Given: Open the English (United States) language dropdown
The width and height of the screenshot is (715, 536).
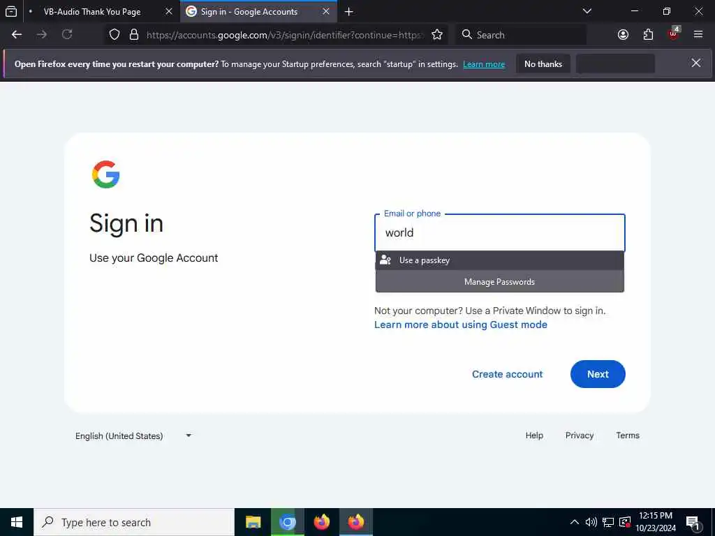Looking at the screenshot, I should pyautogui.click(x=133, y=435).
